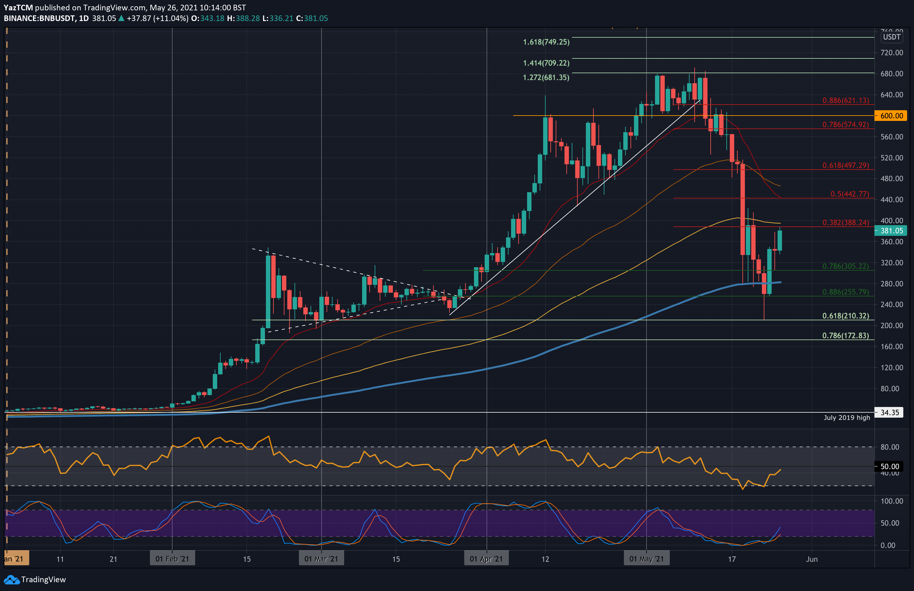
Task: Click the 01 Mar '21 date marker
Action: pyautogui.click(x=322, y=559)
